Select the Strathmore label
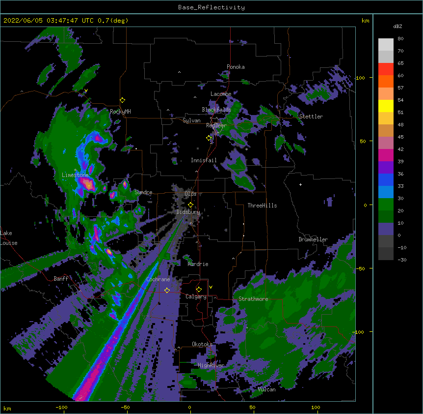The image size is (423, 414). (253, 299)
